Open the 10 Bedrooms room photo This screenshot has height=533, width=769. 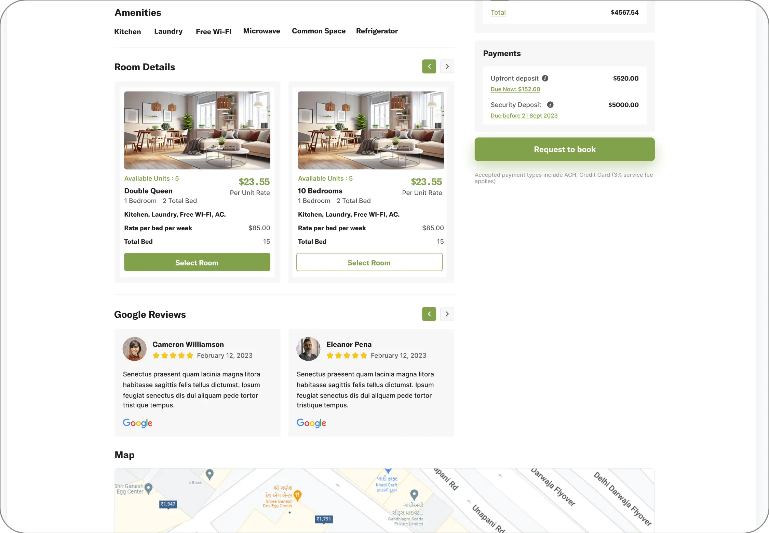(x=371, y=130)
